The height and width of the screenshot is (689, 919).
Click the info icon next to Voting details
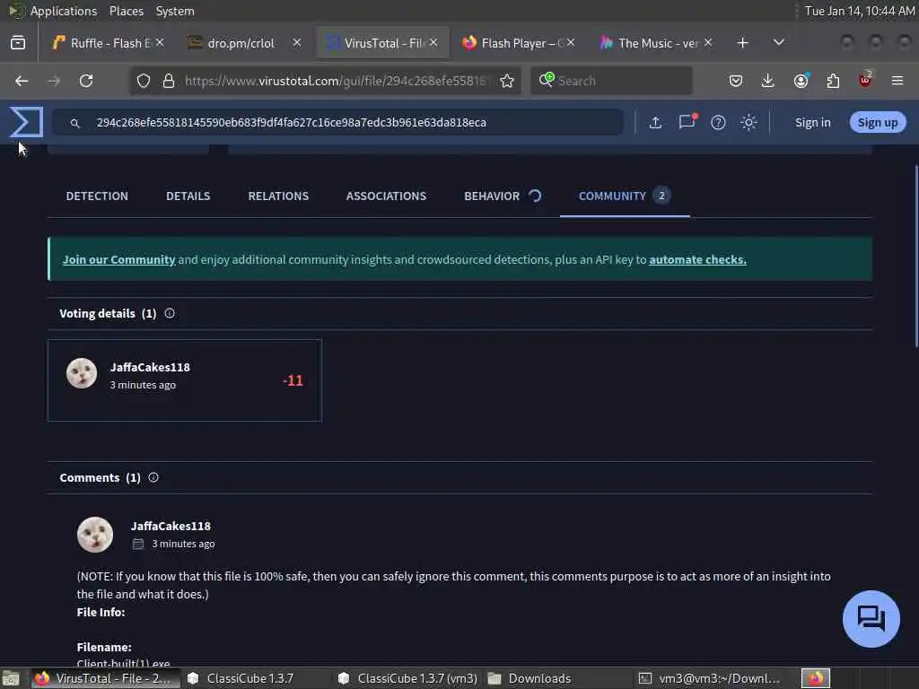click(170, 313)
